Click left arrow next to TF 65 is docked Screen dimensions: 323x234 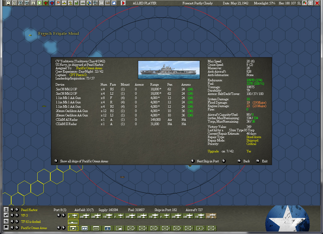pyautogui.click(x=12, y=222)
